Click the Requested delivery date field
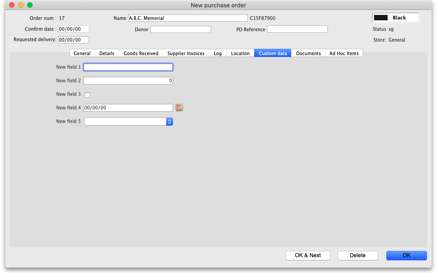Image resolution: width=437 pixels, height=273 pixels. 73,40
